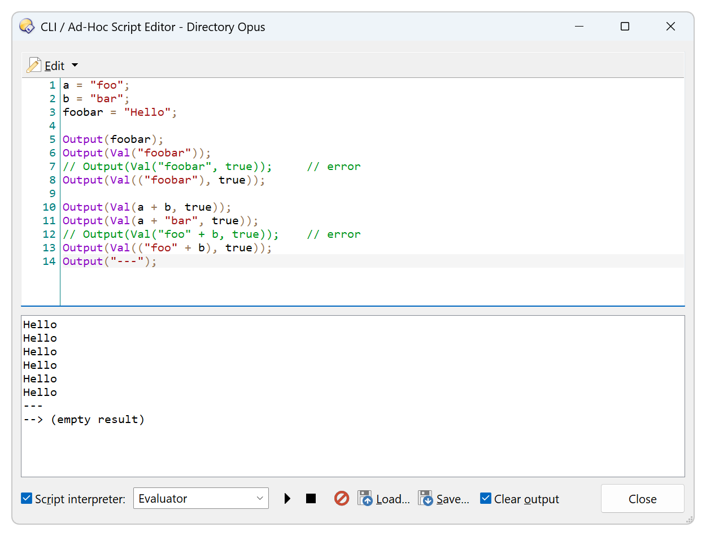Screen dimensions: 706x536
Task: Click line number 10 in gutter
Action: tap(49, 207)
